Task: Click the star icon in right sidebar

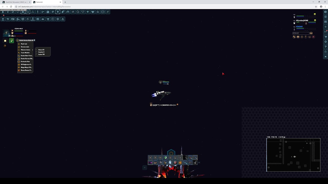Action: pyautogui.click(x=326, y=27)
